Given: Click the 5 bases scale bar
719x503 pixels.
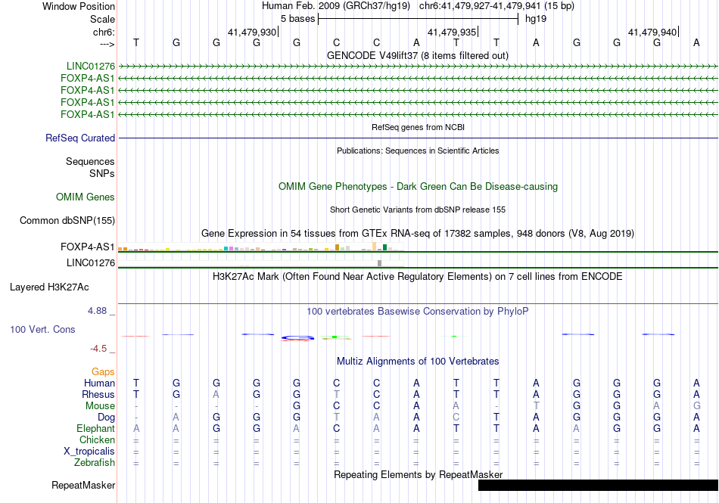Looking at the screenshot, I should tap(418, 19).
